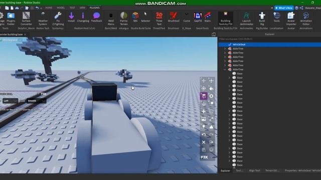Image resolution: width=321 pixels, height=180 pixels.
Task: Select the F3X Anchor tool
Action: [x=204, y=103]
